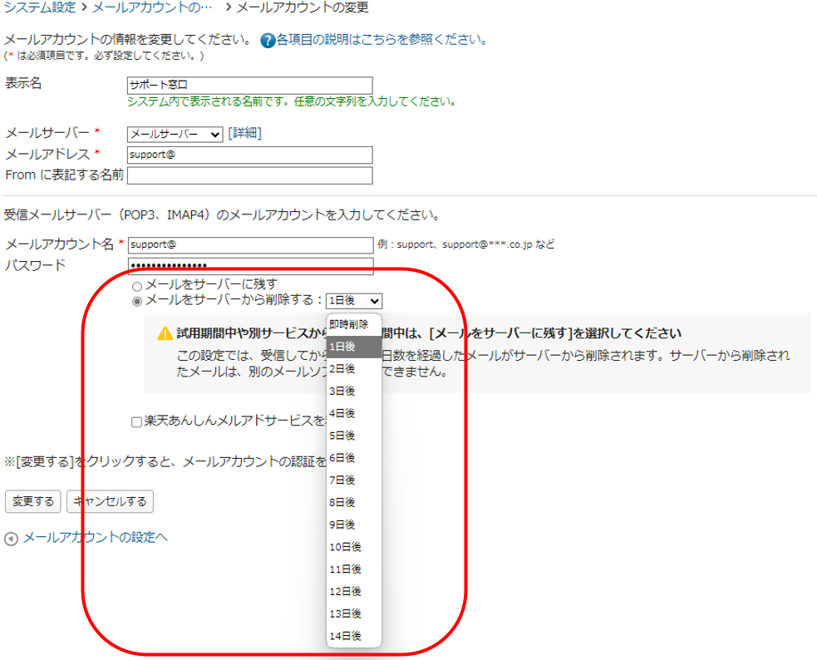Viewport: 817px width, 660px height.
Task: Click the masked パスワード field
Action: pos(249,264)
